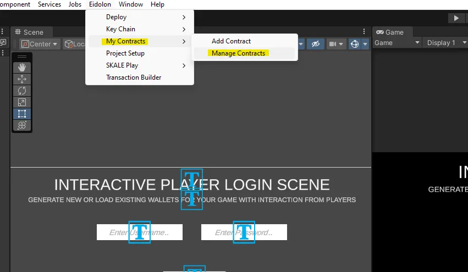Select the Scale tool
468x272 pixels.
pos(22,102)
